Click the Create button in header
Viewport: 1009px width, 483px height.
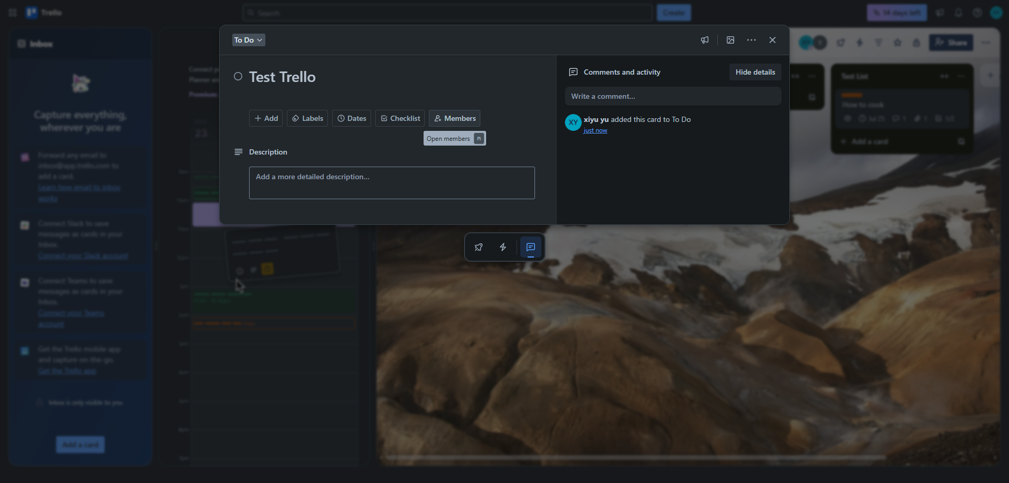click(x=674, y=13)
